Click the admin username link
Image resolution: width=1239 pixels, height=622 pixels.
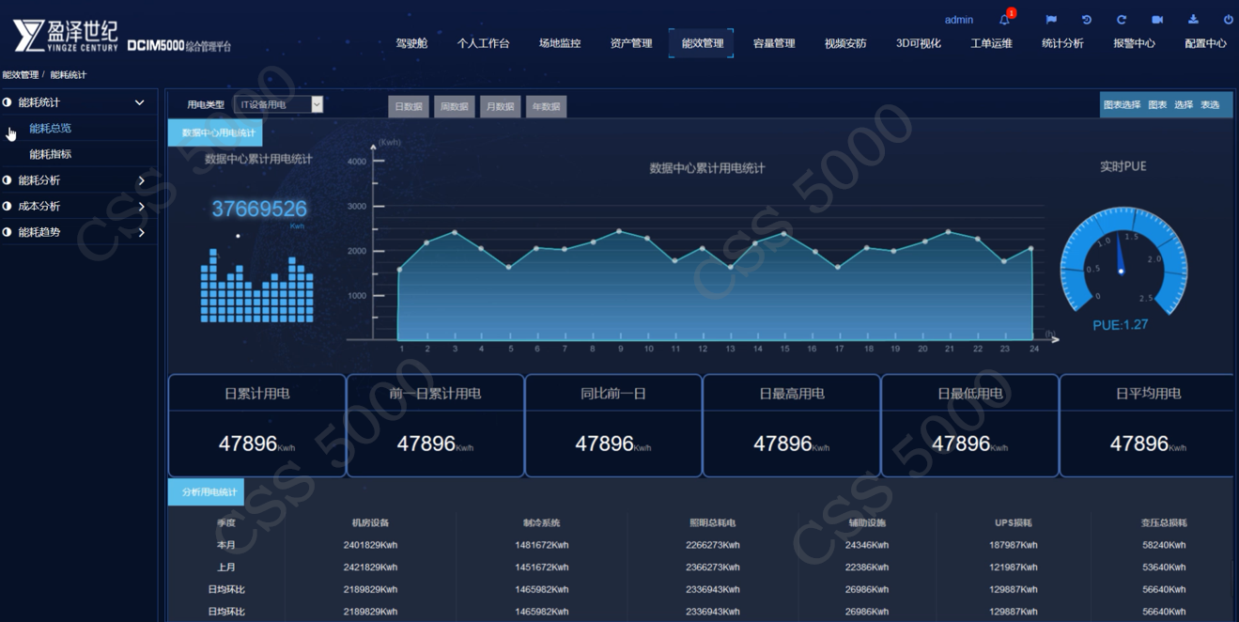[957, 19]
